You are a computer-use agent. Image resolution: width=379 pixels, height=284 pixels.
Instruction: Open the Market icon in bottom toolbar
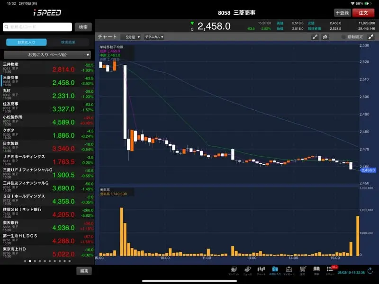(x=234, y=271)
